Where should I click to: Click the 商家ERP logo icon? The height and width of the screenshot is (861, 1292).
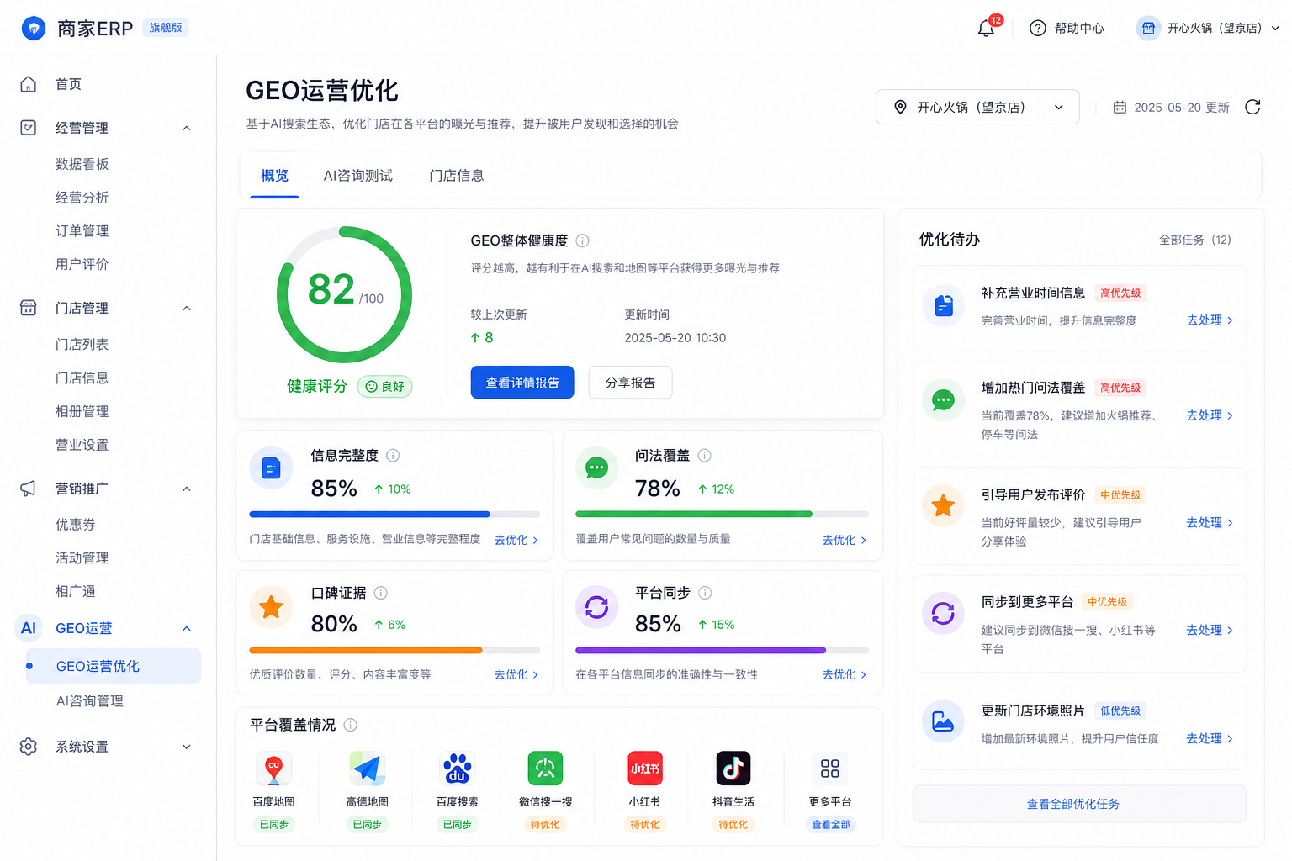point(34,29)
